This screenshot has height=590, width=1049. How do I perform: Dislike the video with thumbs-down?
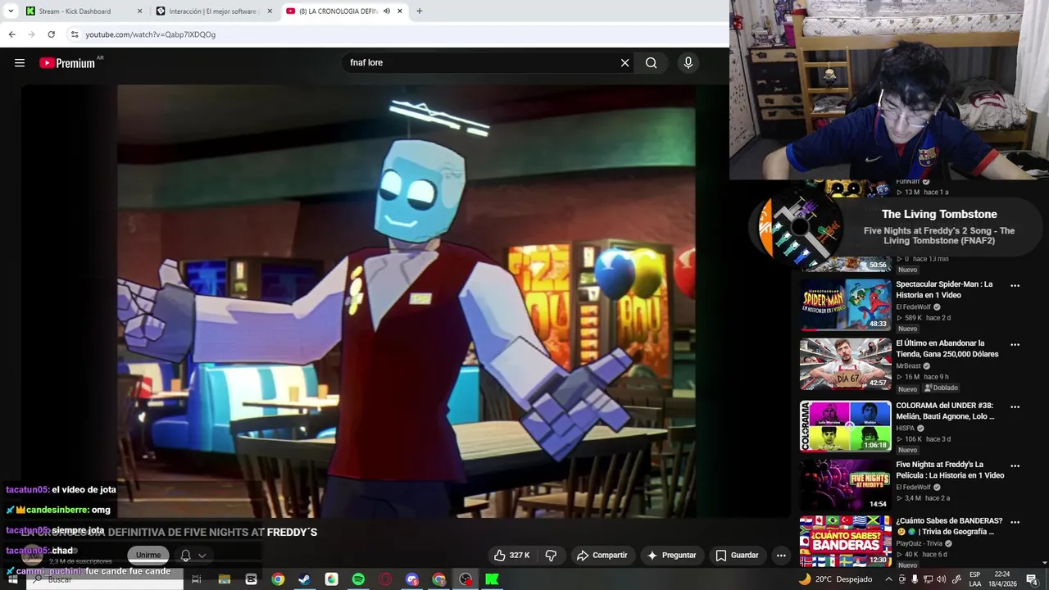[x=551, y=556]
